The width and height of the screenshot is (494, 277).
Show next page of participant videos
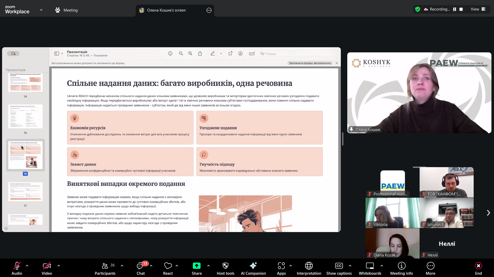[488, 213]
